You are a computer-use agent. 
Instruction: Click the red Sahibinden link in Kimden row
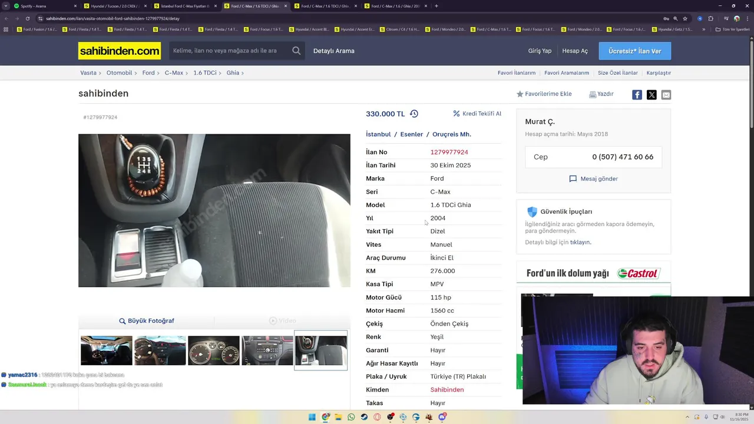447,390
